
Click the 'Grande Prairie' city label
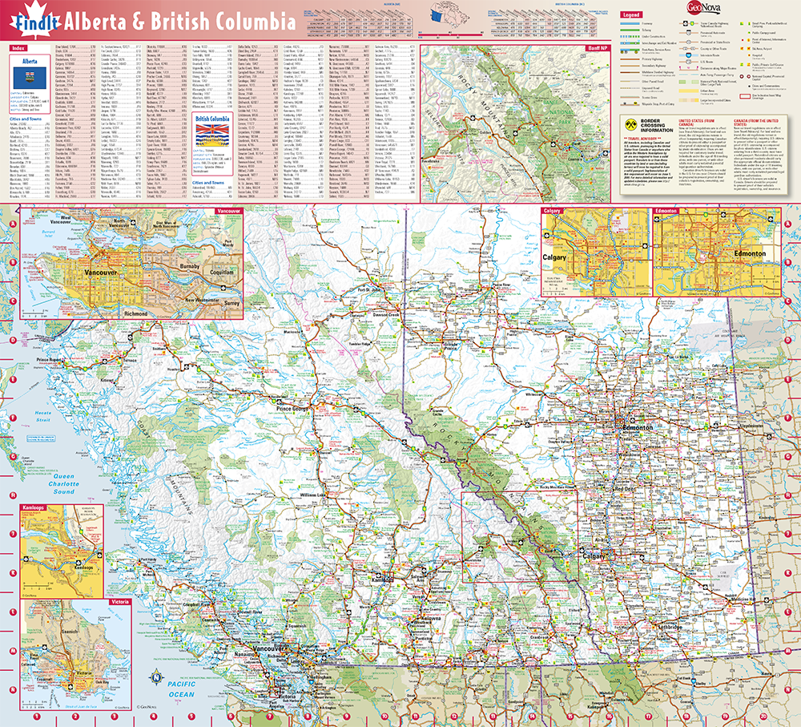450,346
